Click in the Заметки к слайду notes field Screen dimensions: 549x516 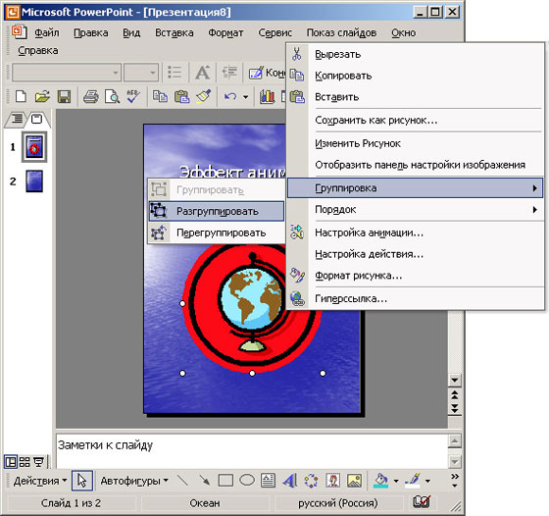click(x=251, y=451)
